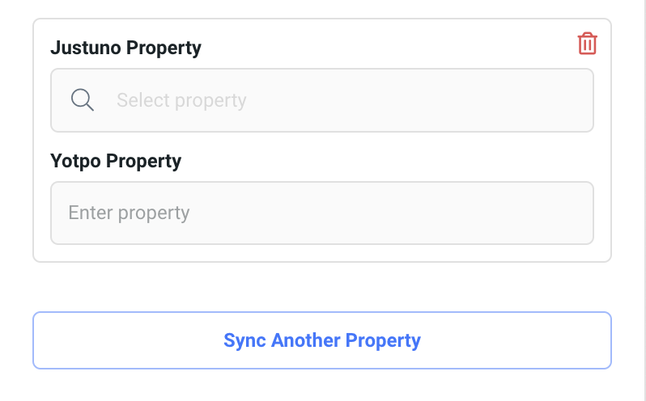
Task: Click the 'Enter property' placeholder text
Action: tap(129, 213)
